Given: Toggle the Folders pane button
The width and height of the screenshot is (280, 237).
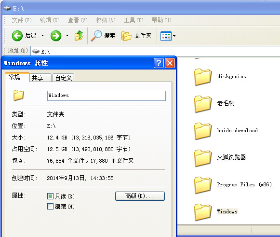Looking at the screenshot, I should [136, 36].
